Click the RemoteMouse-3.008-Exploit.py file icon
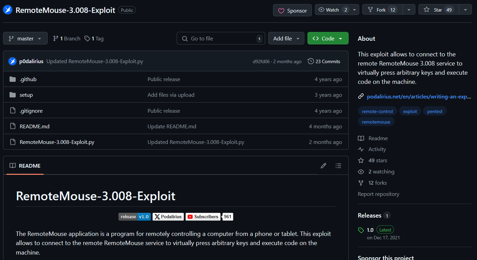Image resolution: width=477 pixels, height=260 pixels. click(13, 142)
